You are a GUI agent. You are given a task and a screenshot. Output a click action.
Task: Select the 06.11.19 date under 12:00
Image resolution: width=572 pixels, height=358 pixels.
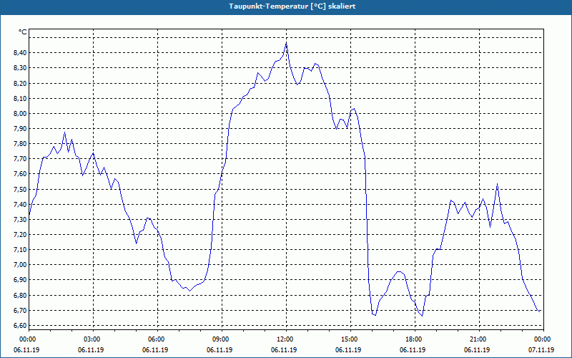point(284,349)
